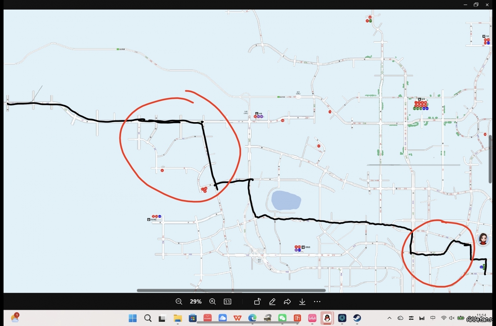This screenshot has height=326, width=496.
Task: Click the 29% zoom level indicator
Action: (195, 302)
